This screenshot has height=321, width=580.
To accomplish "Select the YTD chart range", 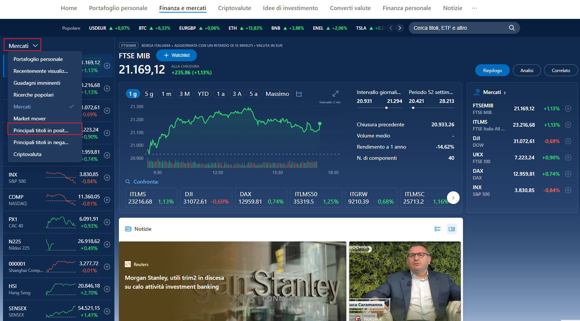I will point(203,94).
